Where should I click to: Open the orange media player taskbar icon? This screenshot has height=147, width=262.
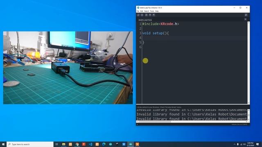[137, 144]
